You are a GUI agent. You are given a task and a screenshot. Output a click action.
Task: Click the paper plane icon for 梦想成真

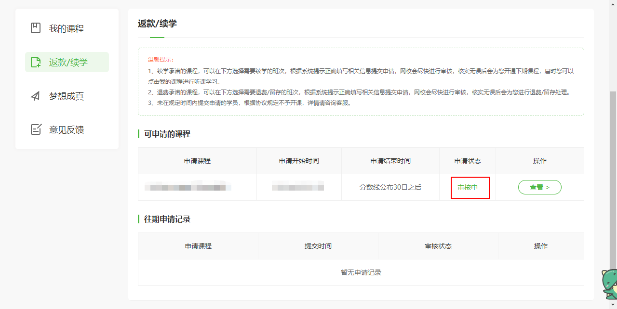[x=36, y=96]
